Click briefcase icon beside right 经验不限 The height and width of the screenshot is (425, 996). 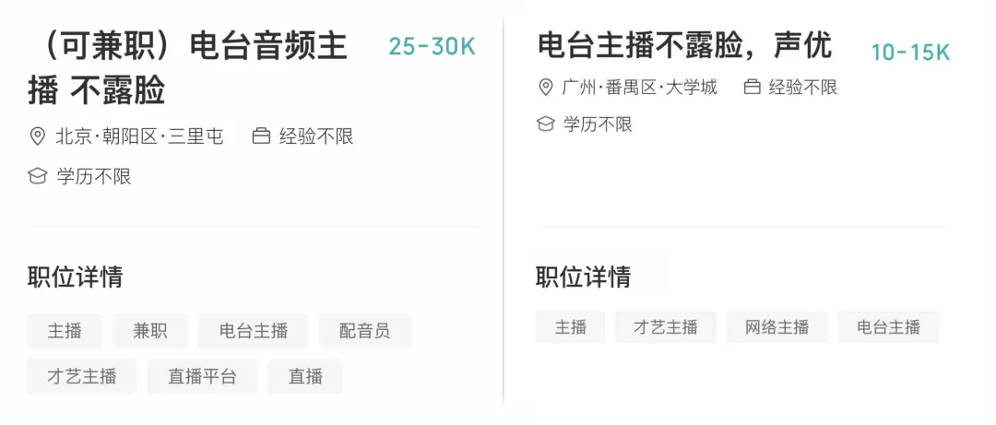click(752, 88)
